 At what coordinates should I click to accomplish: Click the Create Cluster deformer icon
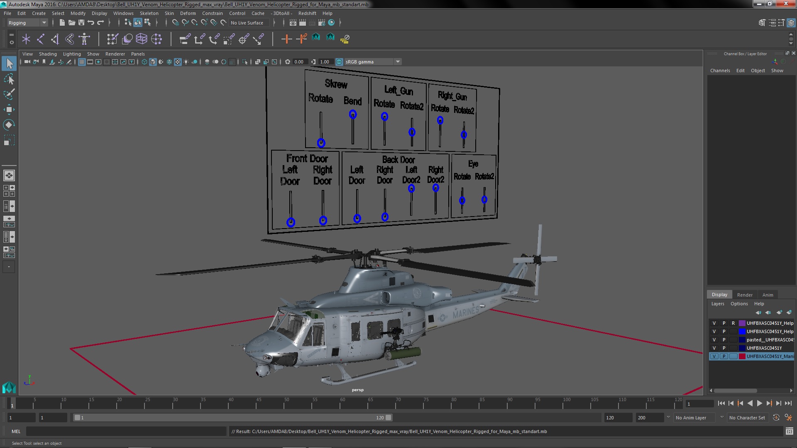click(x=156, y=39)
